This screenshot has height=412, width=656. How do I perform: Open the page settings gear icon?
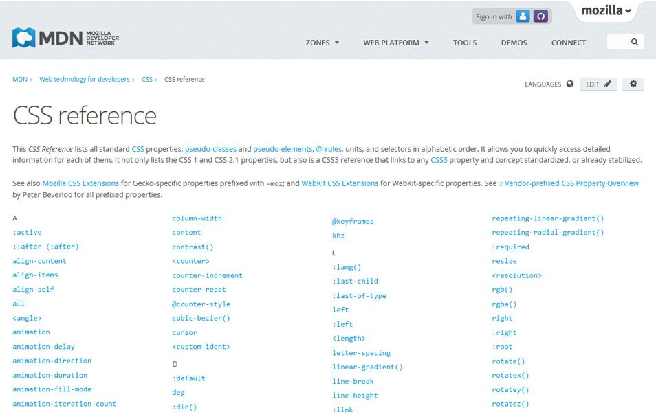(x=633, y=84)
